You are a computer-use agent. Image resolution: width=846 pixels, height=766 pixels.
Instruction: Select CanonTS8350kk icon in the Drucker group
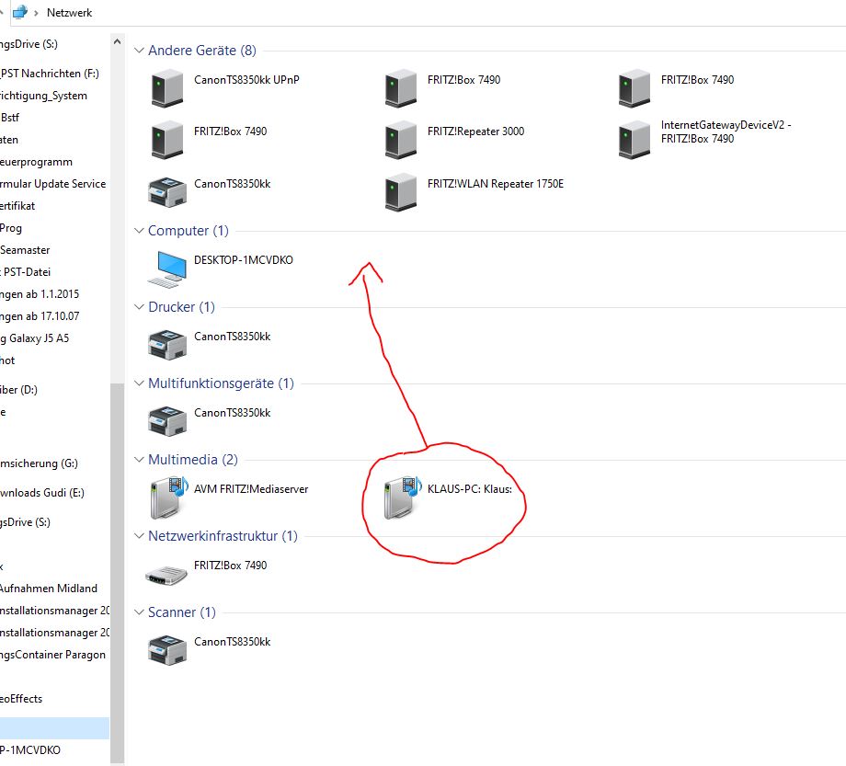pyautogui.click(x=167, y=344)
